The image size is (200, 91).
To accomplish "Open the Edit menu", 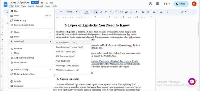I will point(17,6).
